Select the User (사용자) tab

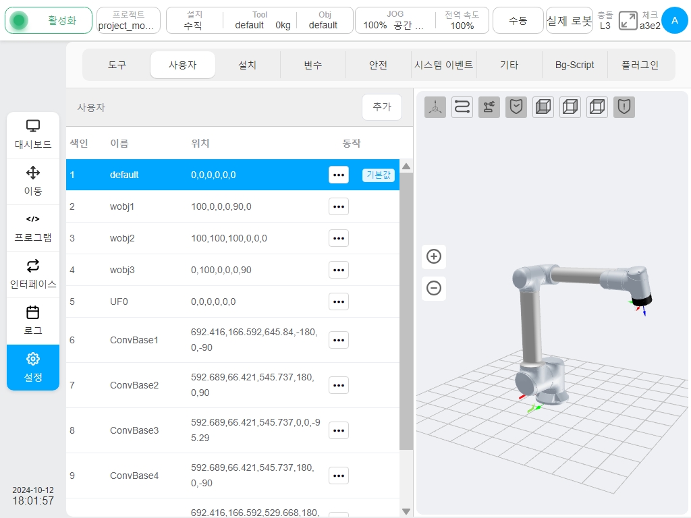coord(182,65)
